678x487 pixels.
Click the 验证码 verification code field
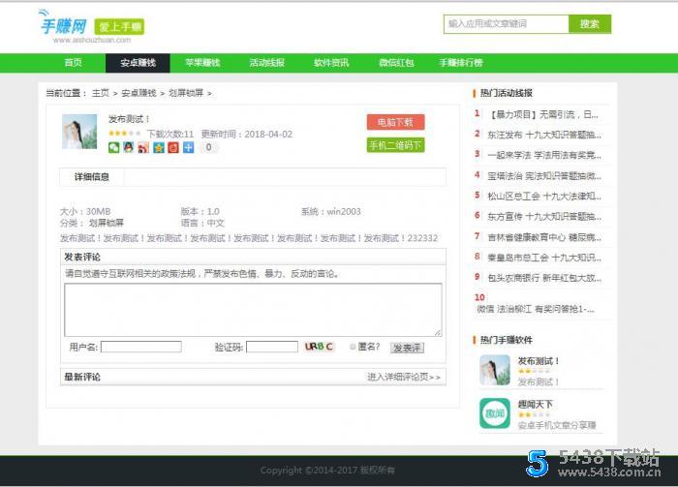pyautogui.click(x=271, y=347)
